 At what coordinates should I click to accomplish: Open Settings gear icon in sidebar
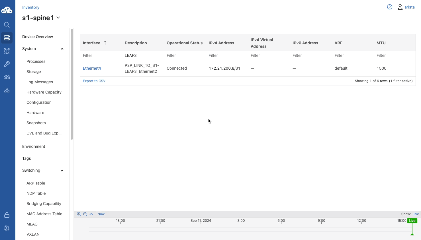coord(7,228)
